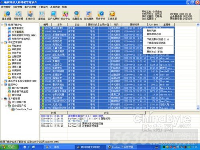
Task: Click the Windows 开始 start button
Action: [9, 147]
